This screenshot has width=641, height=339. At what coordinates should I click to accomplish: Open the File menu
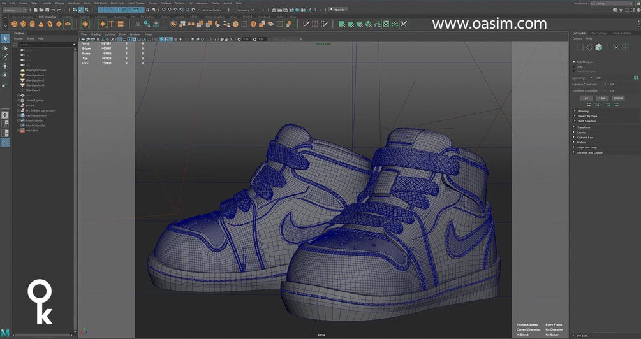[x=4, y=3]
